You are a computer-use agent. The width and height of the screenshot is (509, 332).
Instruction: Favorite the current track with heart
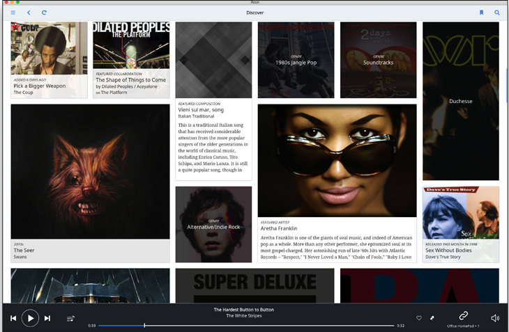(x=419, y=318)
